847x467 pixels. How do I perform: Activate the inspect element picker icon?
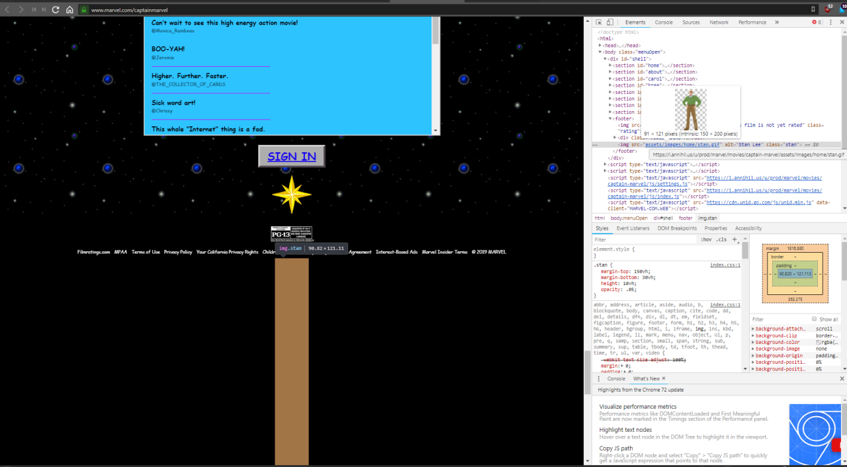click(x=598, y=22)
